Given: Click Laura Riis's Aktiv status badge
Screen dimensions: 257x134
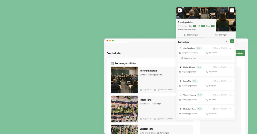Looking at the screenshot, I should click(195, 81).
